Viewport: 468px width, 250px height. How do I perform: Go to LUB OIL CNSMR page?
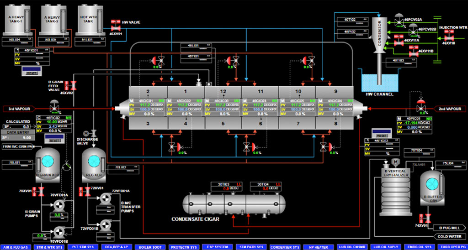[x=352, y=247]
